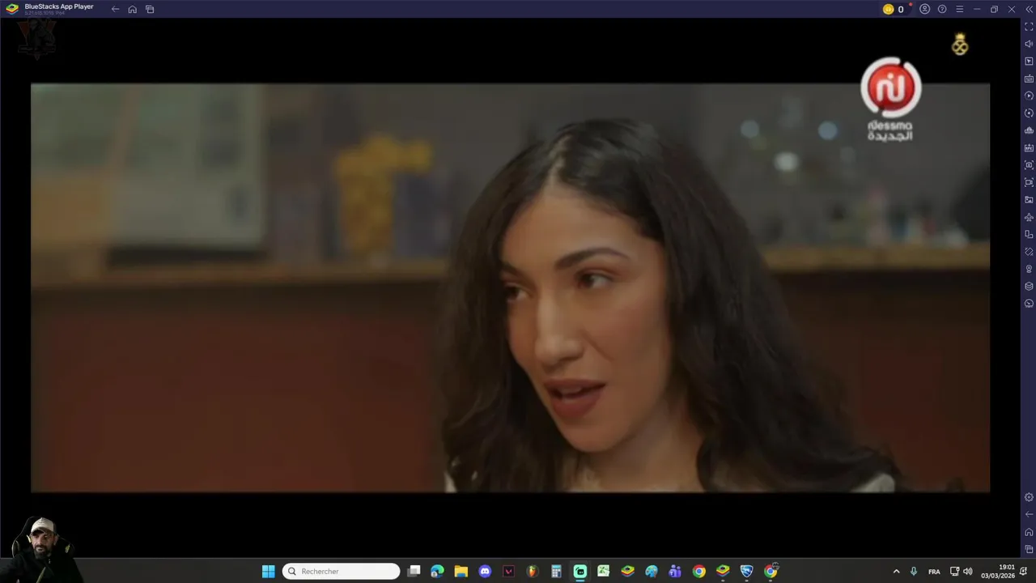
Task: Open the sidebar tool with the boat-shaped icon
Action: click(x=1029, y=130)
